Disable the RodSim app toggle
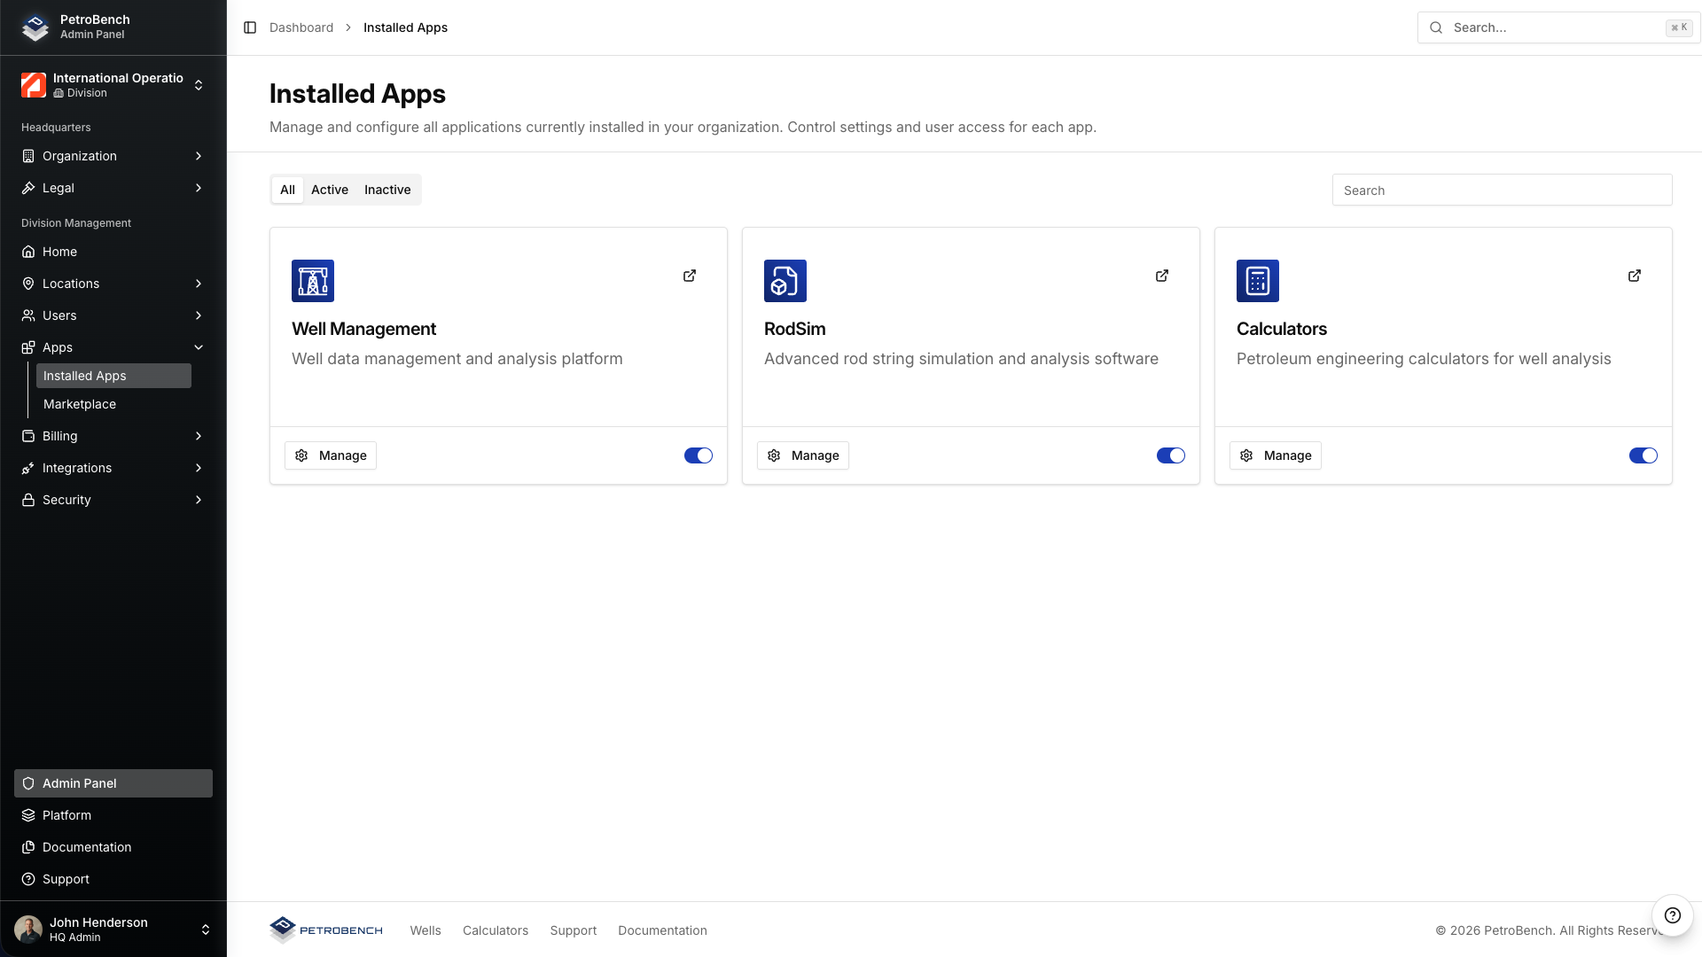The height and width of the screenshot is (957, 1702). (x=1171, y=455)
